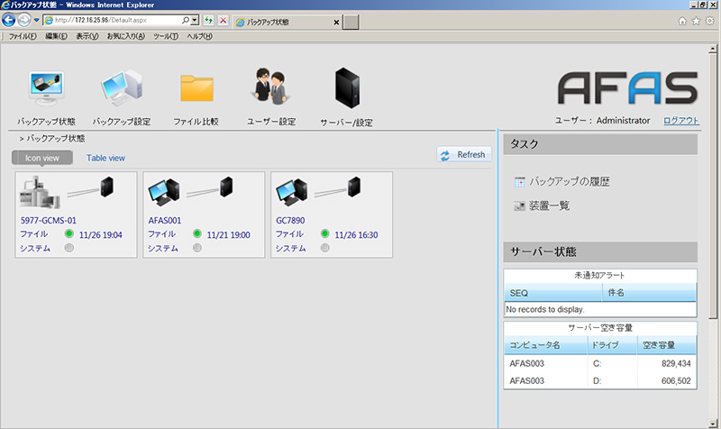Click the server icon in the GC7890 card
The image size is (721, 429).
[354, 187]
